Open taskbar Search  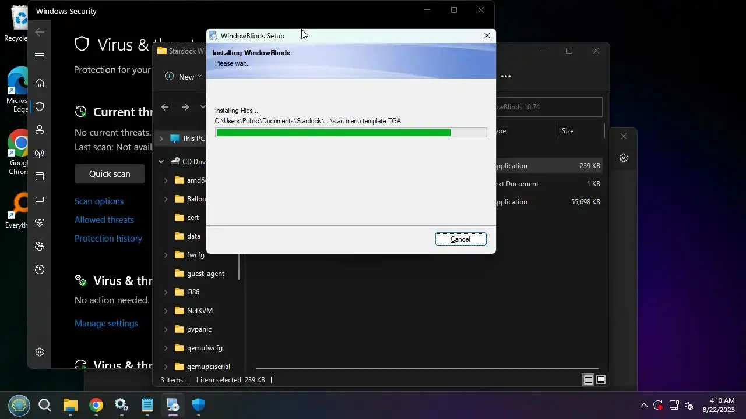pos(45,405)
